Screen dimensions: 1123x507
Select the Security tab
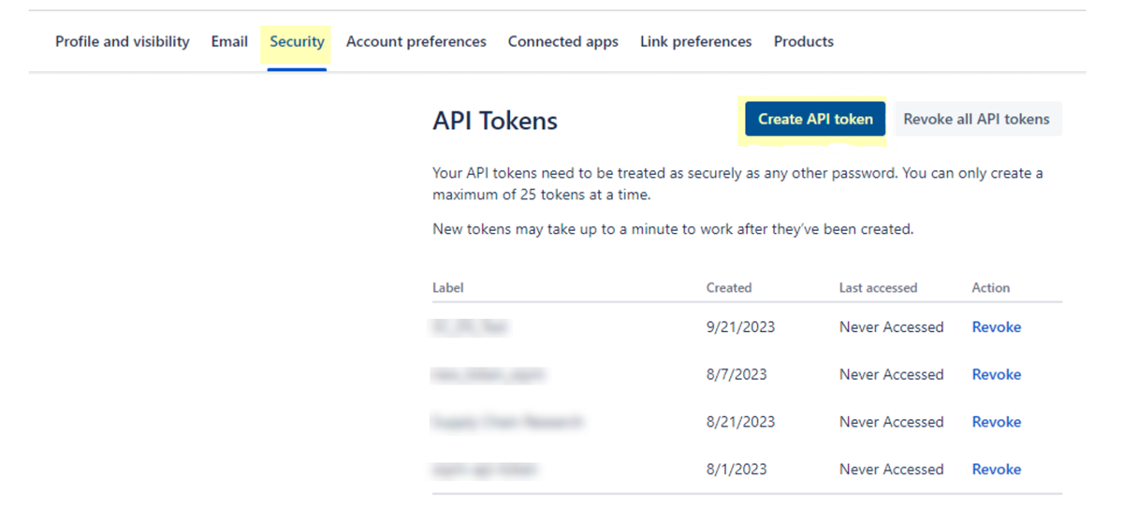click(x=297, y=42)
